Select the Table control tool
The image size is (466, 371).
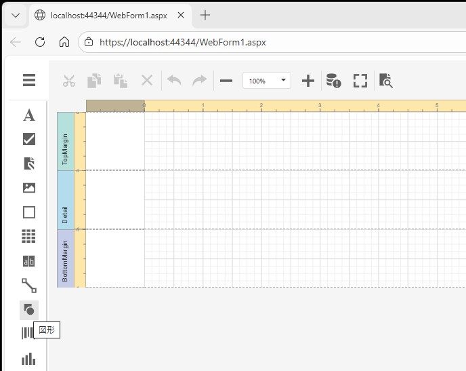[29, 236]
